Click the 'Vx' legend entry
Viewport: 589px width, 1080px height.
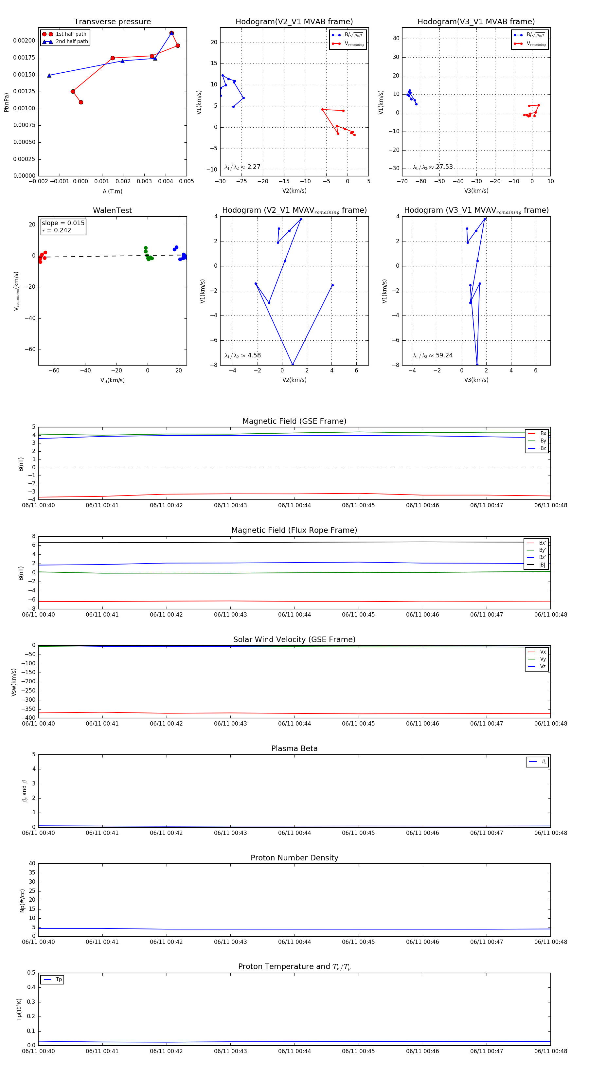pos(537,652)
